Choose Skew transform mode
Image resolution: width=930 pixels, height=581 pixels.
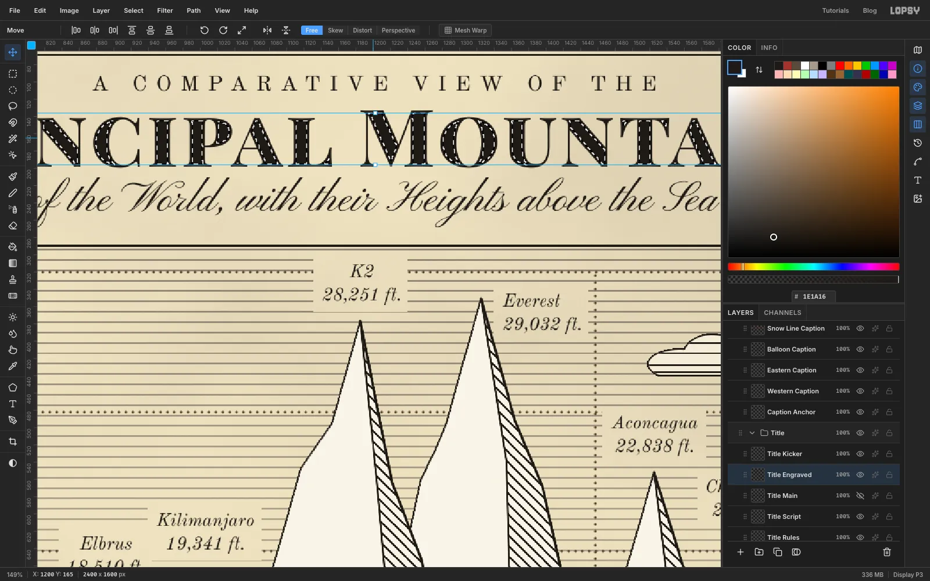click(x=335, y=30)
